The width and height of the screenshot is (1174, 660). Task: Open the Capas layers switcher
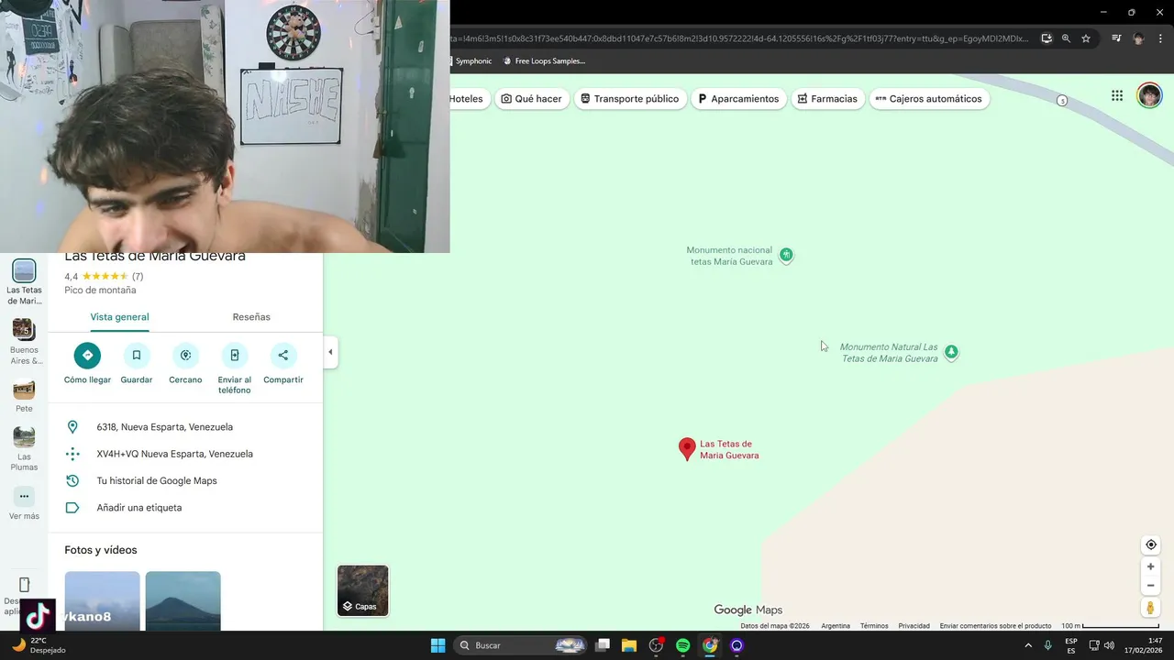pyautogui.click(x=363, y=590)
